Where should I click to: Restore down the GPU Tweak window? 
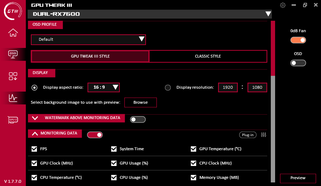pos(305,5)
